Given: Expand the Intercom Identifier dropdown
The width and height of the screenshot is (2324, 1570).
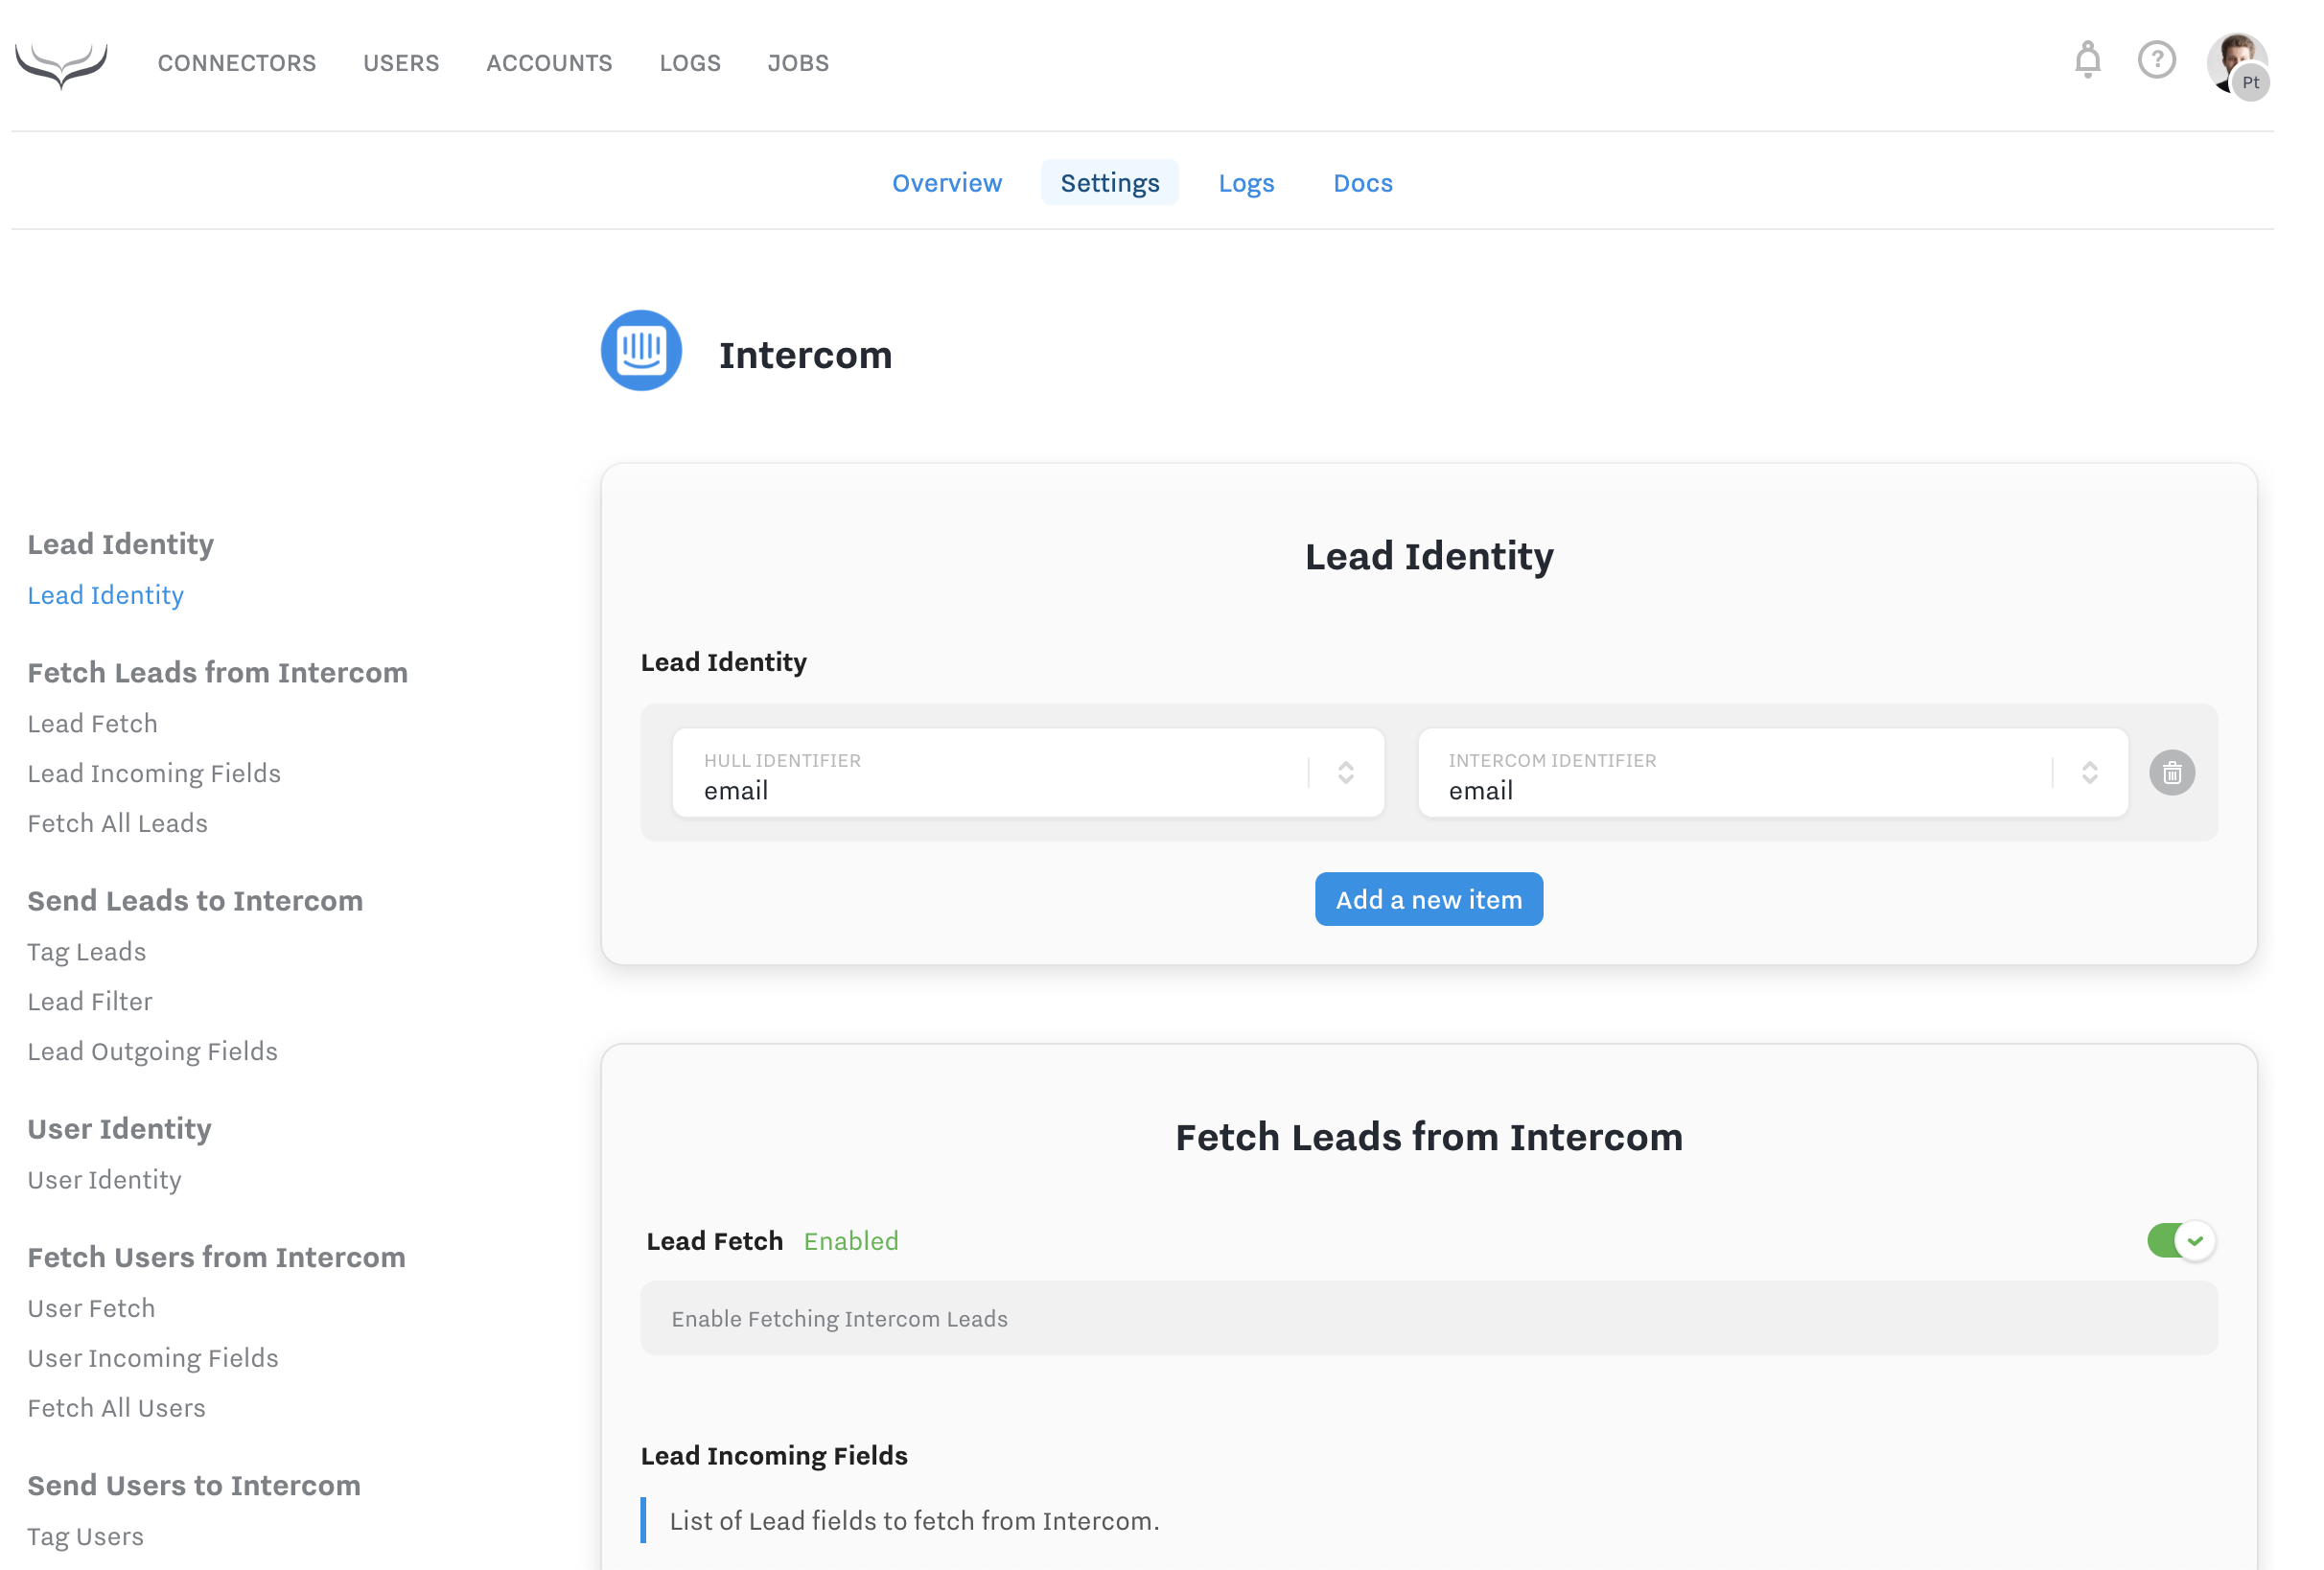Looking at the screenshot, I should coord(2088,773).
